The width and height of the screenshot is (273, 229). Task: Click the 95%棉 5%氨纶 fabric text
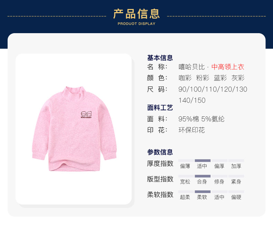click(x=201, y=119)
